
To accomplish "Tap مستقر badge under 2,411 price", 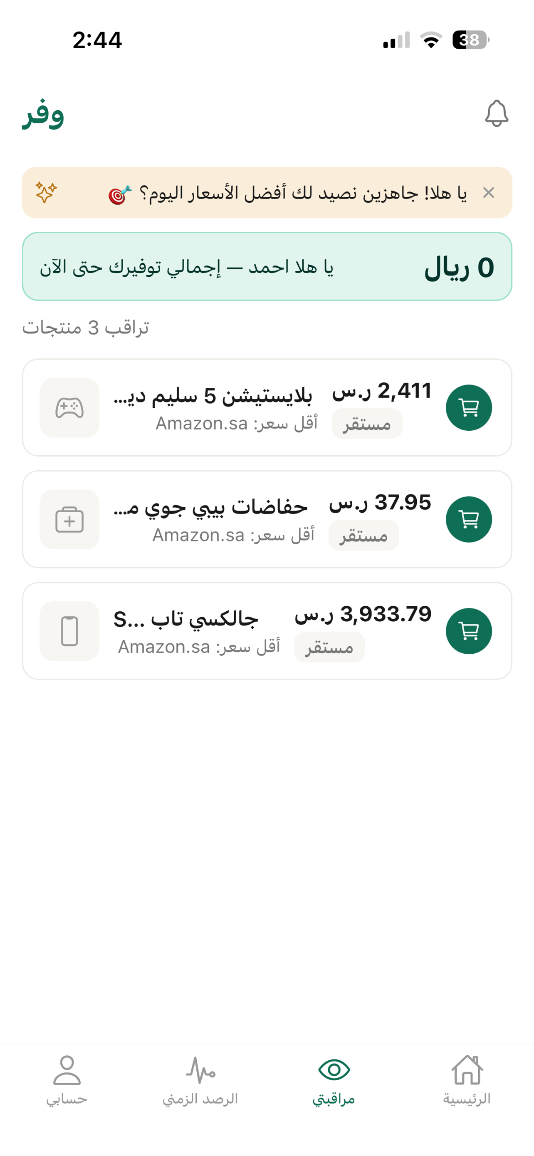I will coord(367,423).
